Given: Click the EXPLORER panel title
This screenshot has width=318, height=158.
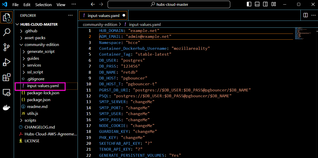Looking at the screenshot, I should pos(28,15).
